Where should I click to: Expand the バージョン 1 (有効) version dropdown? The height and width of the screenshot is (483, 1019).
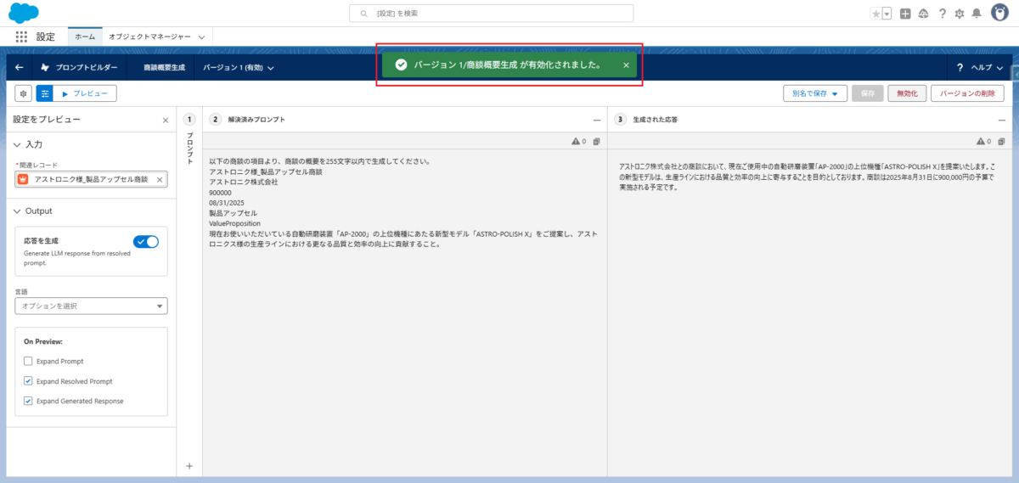coord(239,67)
